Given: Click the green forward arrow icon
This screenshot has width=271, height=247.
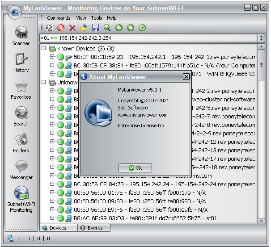Looking at the screenshot, I should point(131,28).
